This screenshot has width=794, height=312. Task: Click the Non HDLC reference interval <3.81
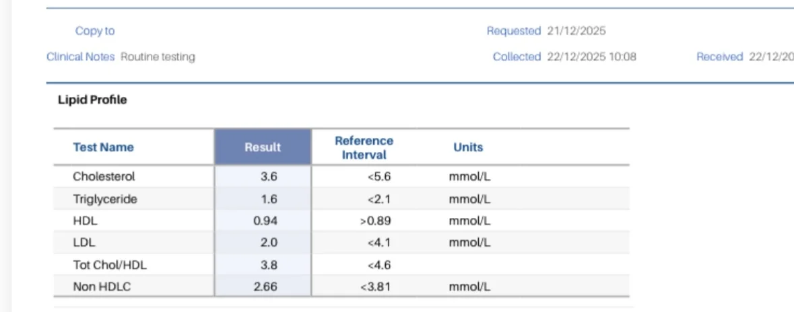click(x=375, y=286)
